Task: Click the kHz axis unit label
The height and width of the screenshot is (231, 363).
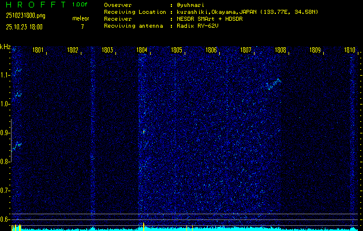Action: point(5,47)
